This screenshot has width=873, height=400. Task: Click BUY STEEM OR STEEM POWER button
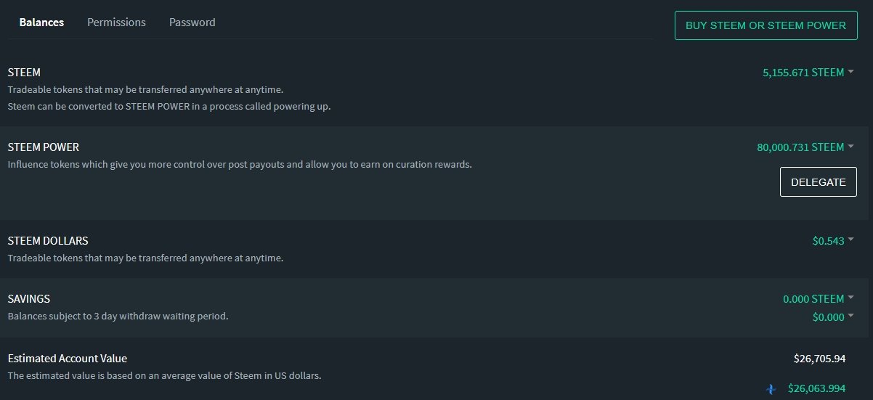tap(766, 25)
